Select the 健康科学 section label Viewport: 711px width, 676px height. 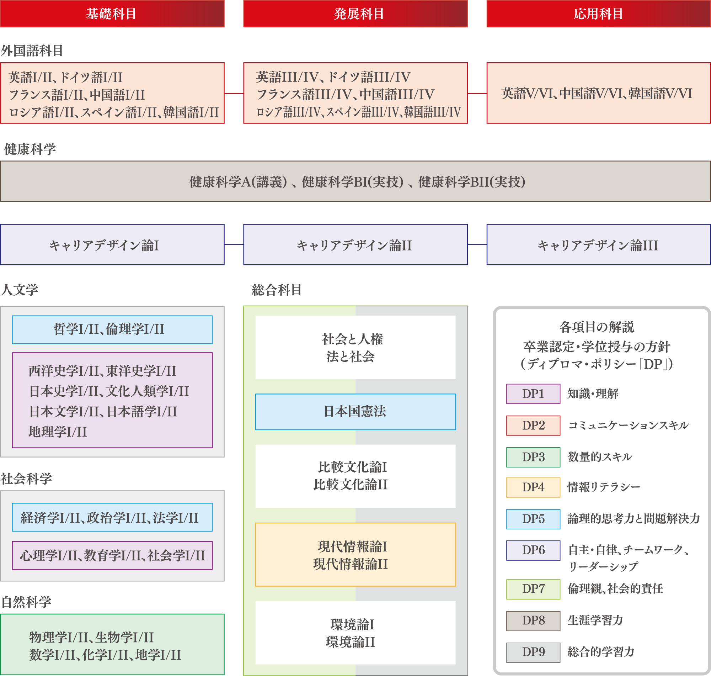tap(30, 149)
